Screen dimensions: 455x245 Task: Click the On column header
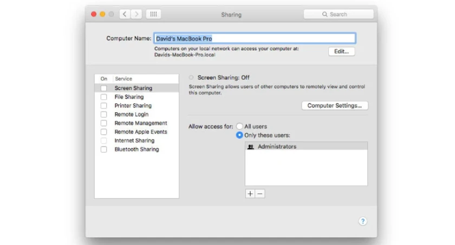click(104, 79)
